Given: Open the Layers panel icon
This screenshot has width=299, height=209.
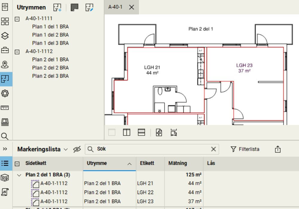Looking at the screenshot, I should [5, 36].
